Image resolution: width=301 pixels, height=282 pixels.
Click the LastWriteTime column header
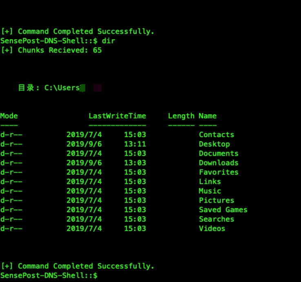(x=117, y=116)
